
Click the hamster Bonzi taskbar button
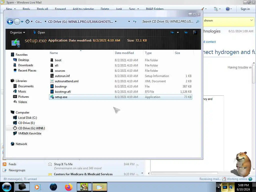point(84,187)
